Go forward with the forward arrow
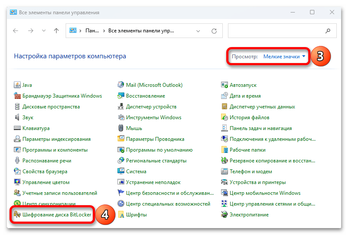Image resolution: width=348 pixels, height=235 pixels. (31, 31)
